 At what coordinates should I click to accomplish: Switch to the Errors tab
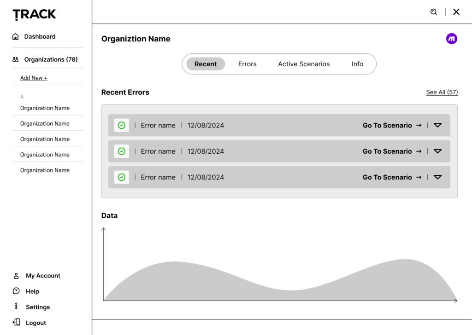(x=247, y=64)
